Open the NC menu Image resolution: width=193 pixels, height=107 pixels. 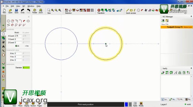pos(24,6)
